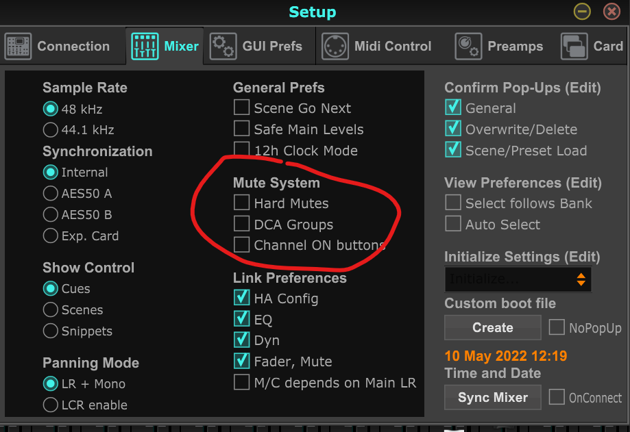The height and width of the screenshot is (432, 630).
Task: Choose Snippets under Show Control
Action: click(50, 331)
